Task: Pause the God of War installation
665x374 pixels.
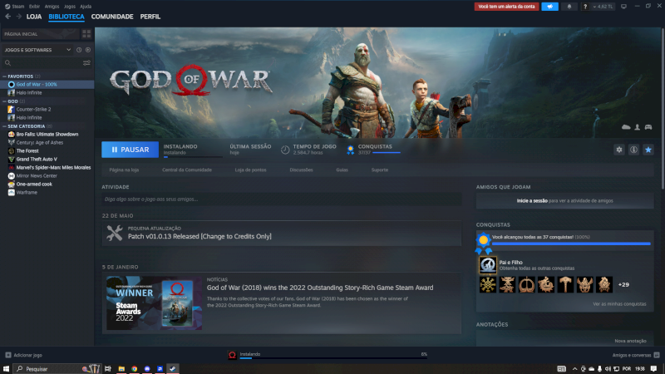Action: [x=130, y=150]
